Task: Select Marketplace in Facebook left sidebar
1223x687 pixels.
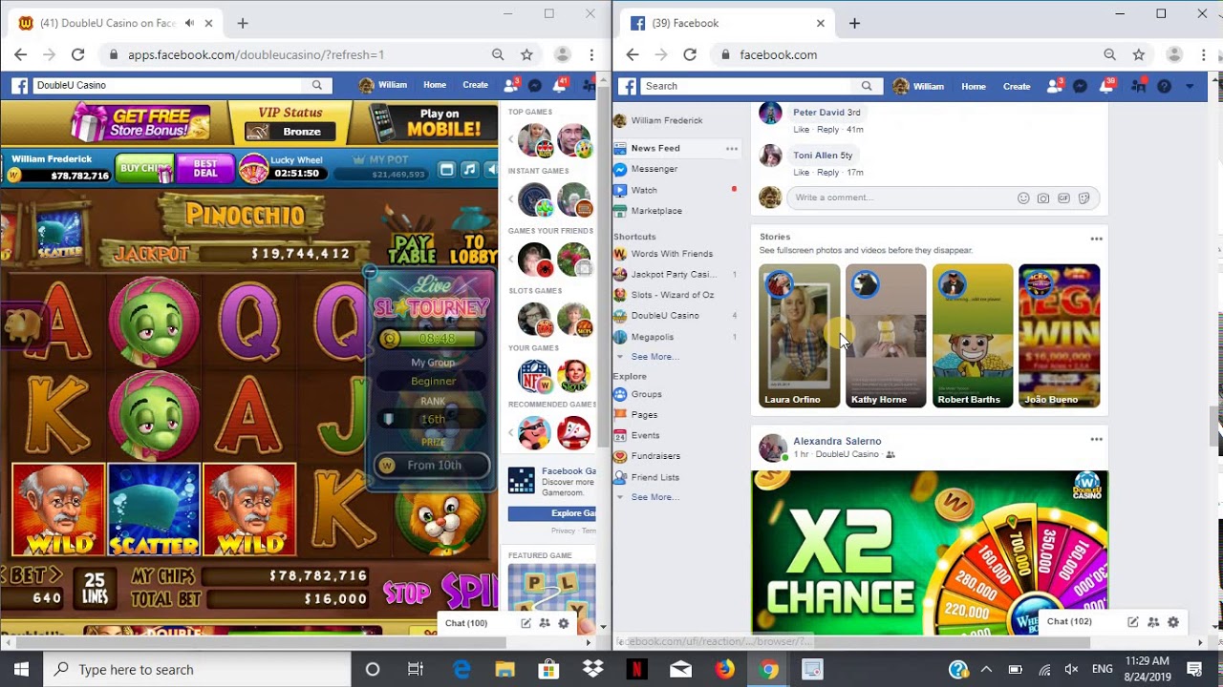Action: pos(656,211)
